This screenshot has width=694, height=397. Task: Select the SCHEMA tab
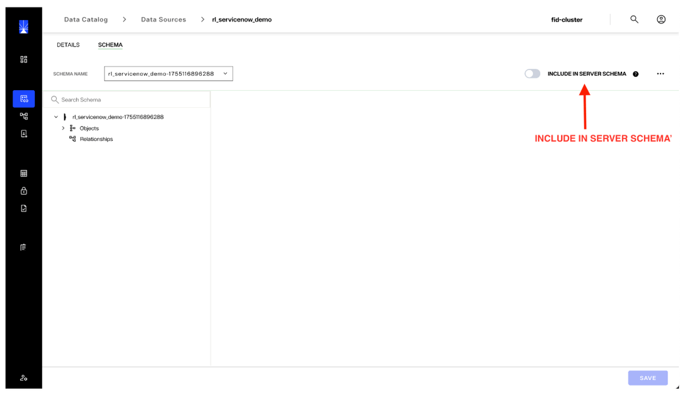click(110, 45)
